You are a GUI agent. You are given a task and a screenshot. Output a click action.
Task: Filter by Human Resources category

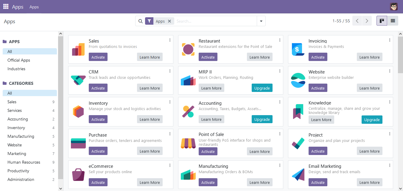(x=24, y=162)
